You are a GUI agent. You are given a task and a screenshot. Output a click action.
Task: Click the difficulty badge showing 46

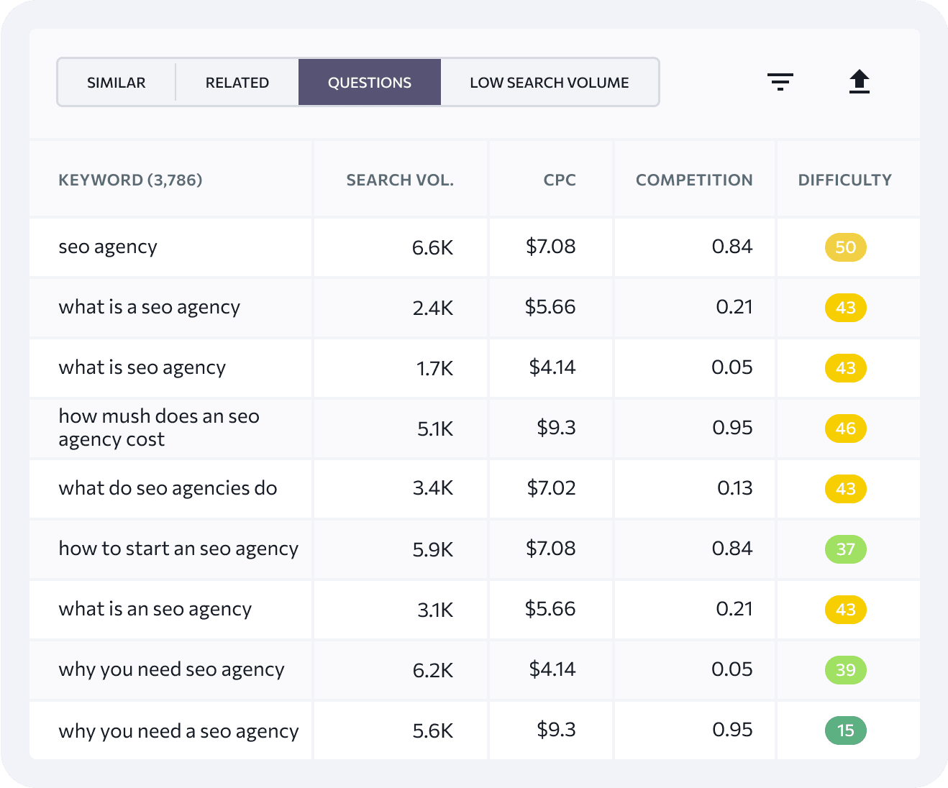[845, 429]
